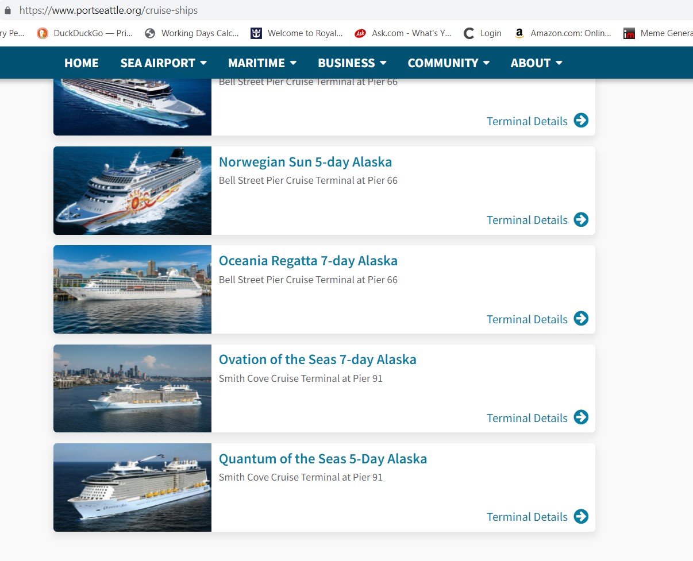Screen dimensions: 693x561
Task: Click the Norwegian Sun ship photo
Action: pyautogui.click(x=132, y=191)
